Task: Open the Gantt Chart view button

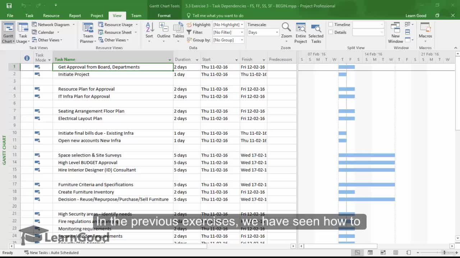Action: tap(8, 33)
